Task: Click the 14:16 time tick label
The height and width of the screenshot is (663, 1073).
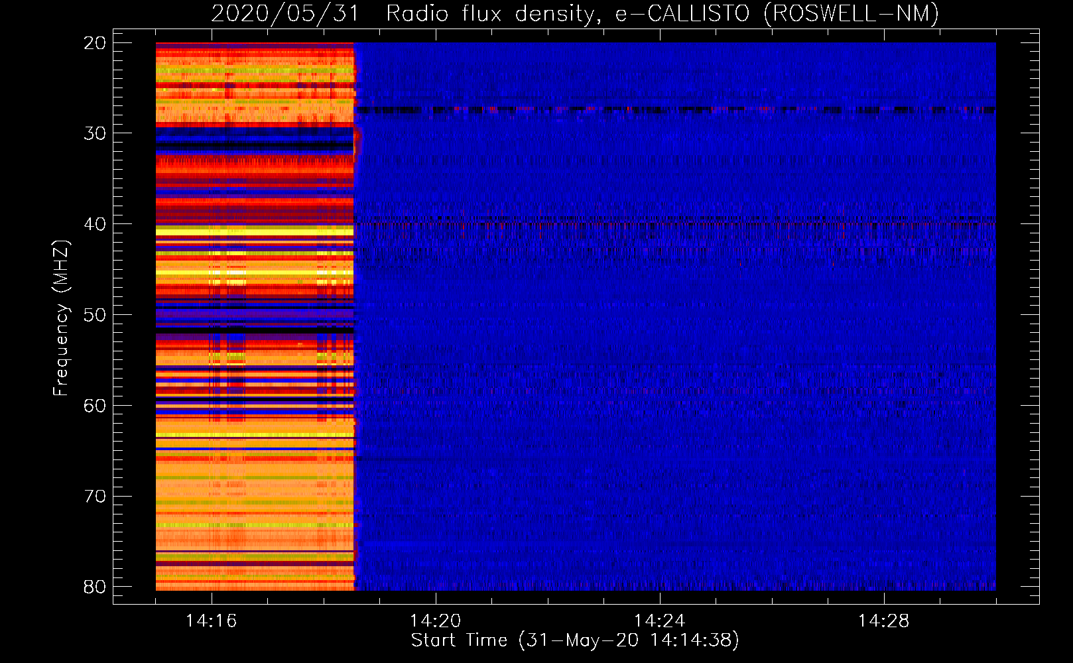Action: coord(212,621)
